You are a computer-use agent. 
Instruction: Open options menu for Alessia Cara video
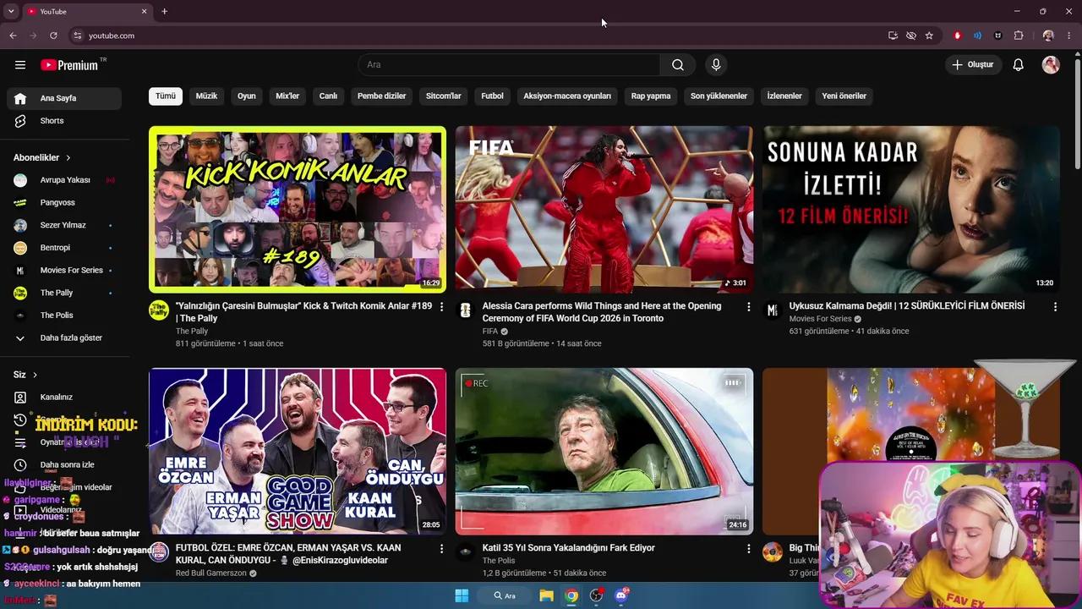[x=748, y=307]
